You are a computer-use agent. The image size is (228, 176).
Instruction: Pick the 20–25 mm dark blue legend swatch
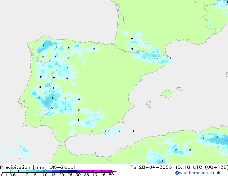[64, 171]
